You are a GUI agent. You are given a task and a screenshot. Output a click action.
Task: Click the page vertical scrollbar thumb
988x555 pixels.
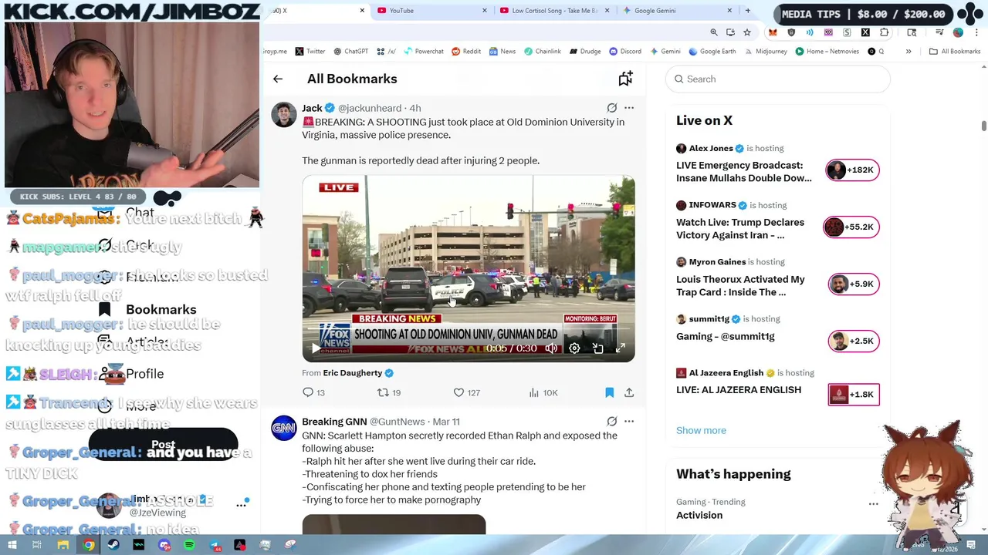[983, 126]
